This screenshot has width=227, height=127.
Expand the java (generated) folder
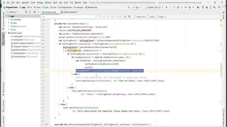click(x=9, y=26)
